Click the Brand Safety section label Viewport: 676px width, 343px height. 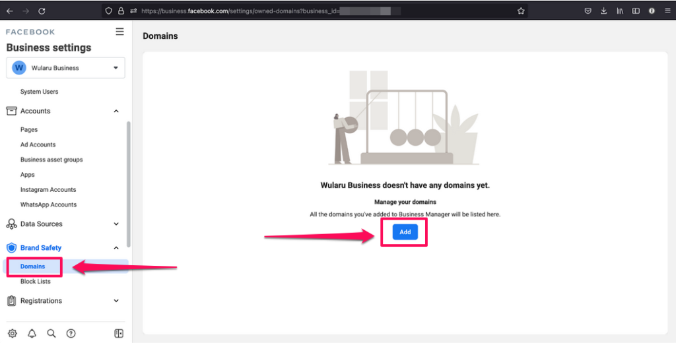tap(41, 248)
